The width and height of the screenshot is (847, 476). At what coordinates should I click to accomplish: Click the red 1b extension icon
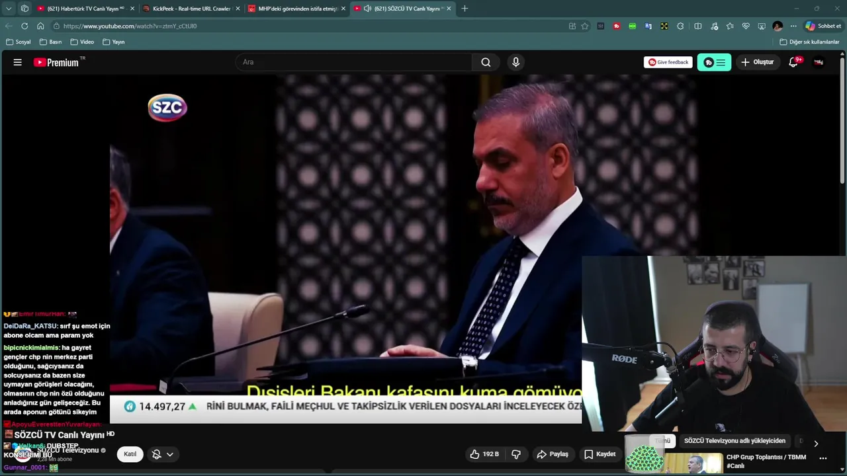click(617, 26)
